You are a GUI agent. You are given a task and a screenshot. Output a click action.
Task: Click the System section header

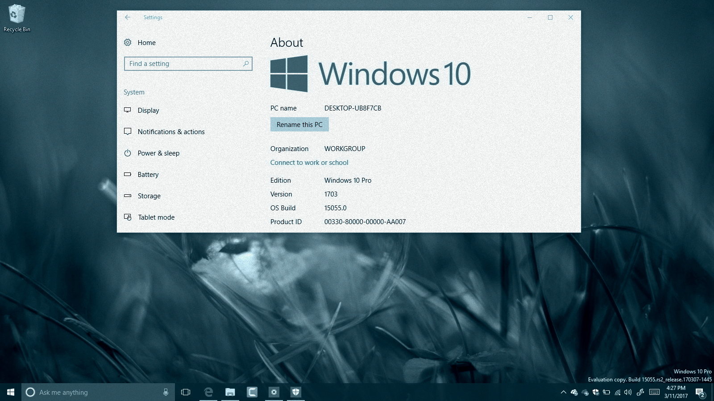tap(134, 92)
